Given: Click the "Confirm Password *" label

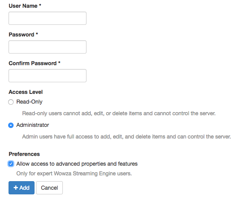Looking at the screenshot, I should 35,63.
